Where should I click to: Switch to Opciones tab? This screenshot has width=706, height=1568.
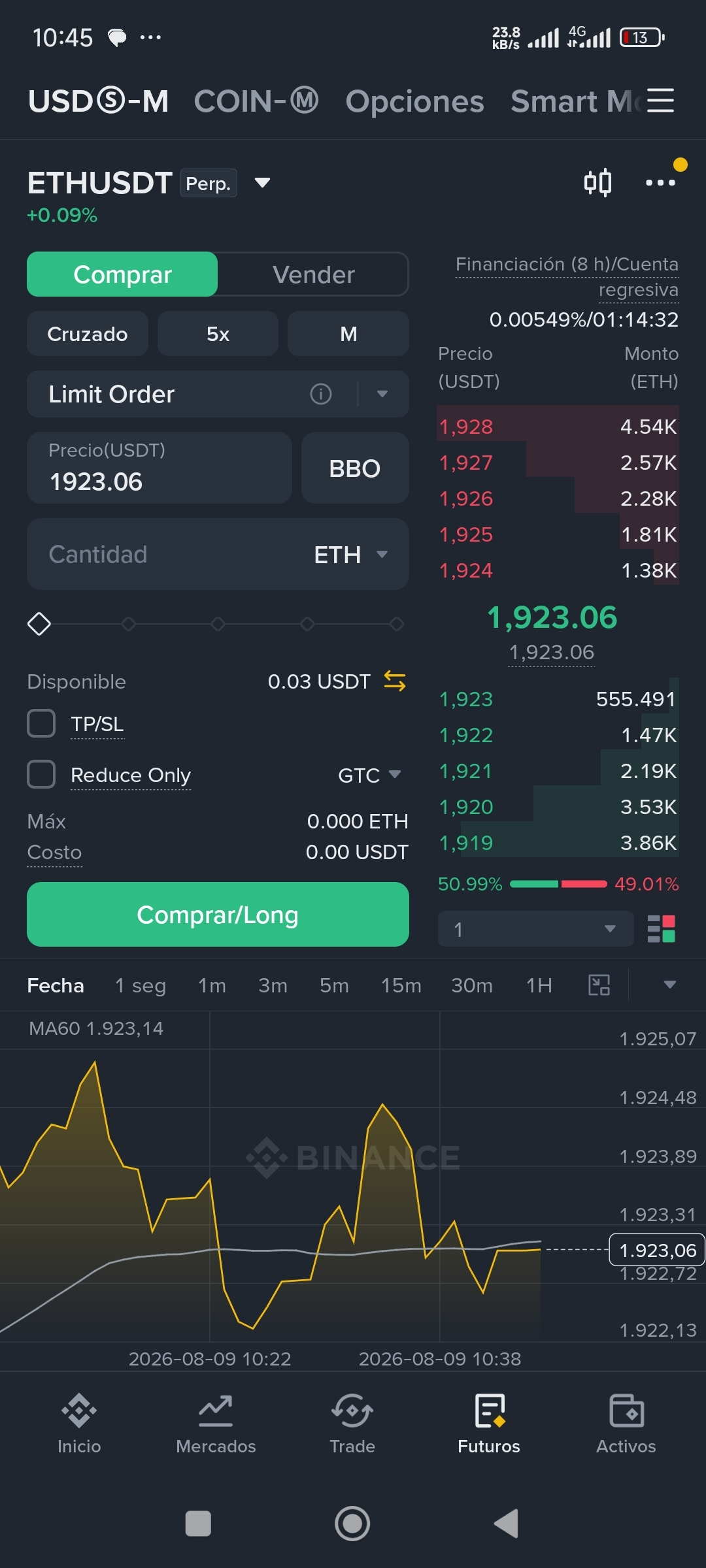415,101
